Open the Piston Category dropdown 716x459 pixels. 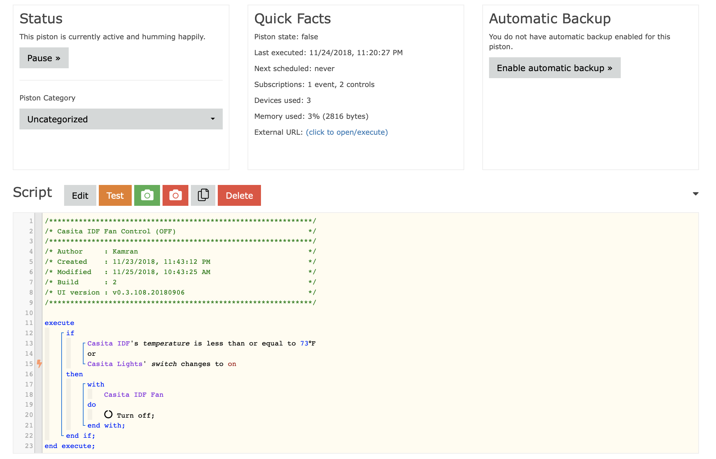[121, 119]
